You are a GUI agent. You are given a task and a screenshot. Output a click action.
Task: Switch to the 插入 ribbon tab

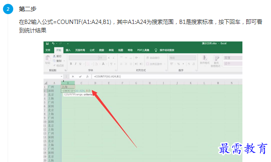click(68, 50)
